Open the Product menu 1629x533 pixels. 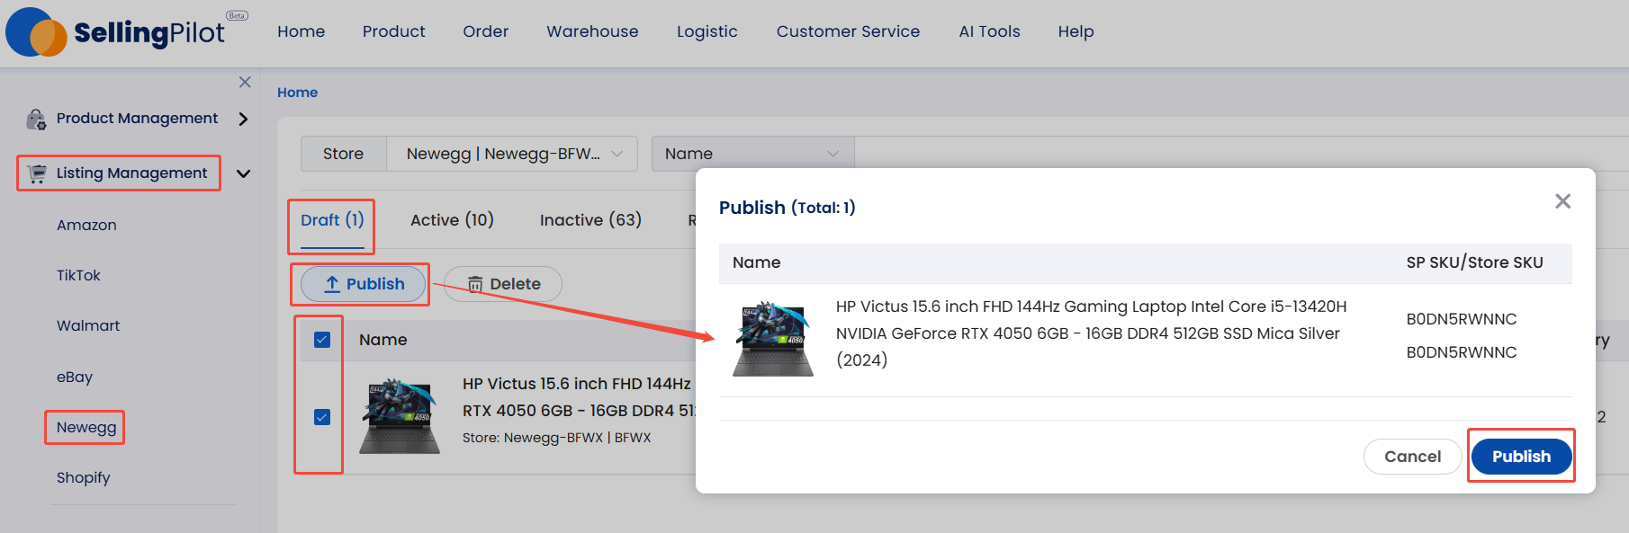tap(394, 31)
